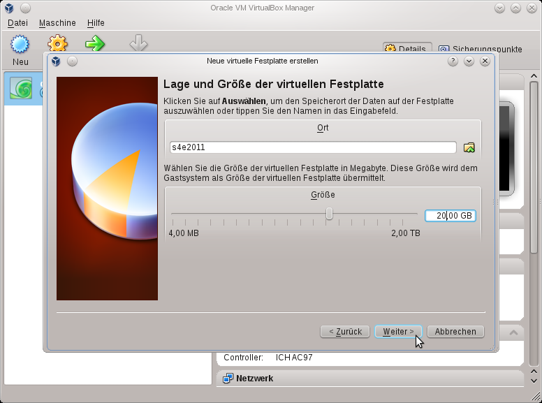This screenshot has height=403, width=542.
Task: Minimize the VirtualBox Manager main window
Action: point(499,8)
